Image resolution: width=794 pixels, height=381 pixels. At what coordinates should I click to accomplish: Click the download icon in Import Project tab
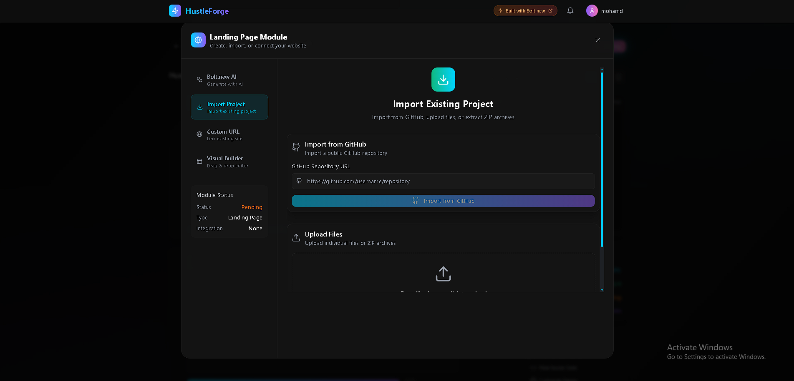click(200, 107)
